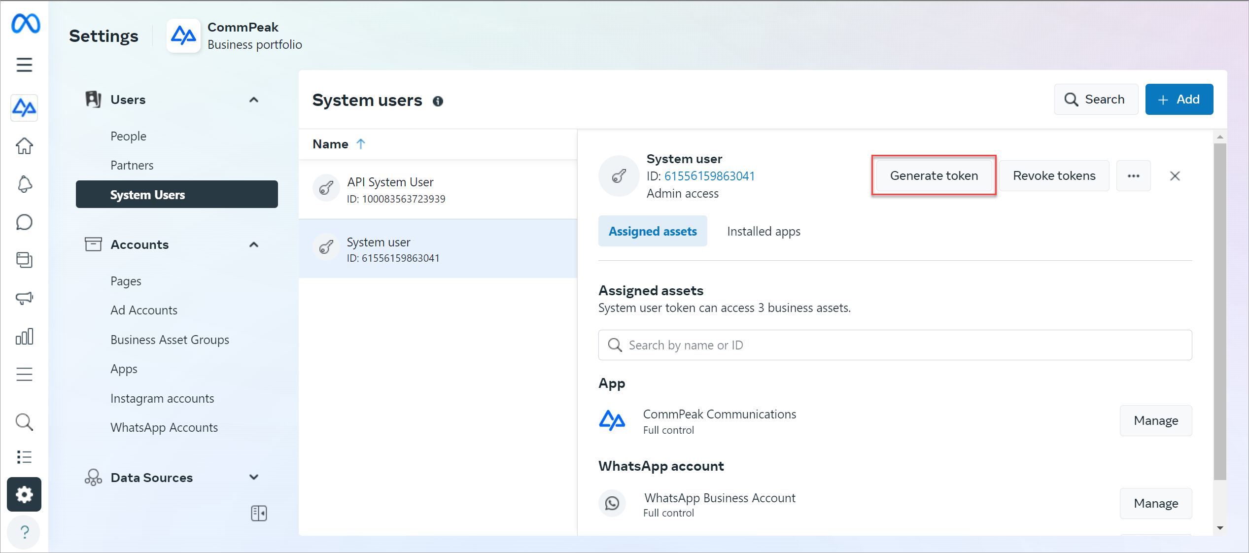Expand the Users section chevron
The height and width of the screenshot is (553, 1249).
point(255,100)
